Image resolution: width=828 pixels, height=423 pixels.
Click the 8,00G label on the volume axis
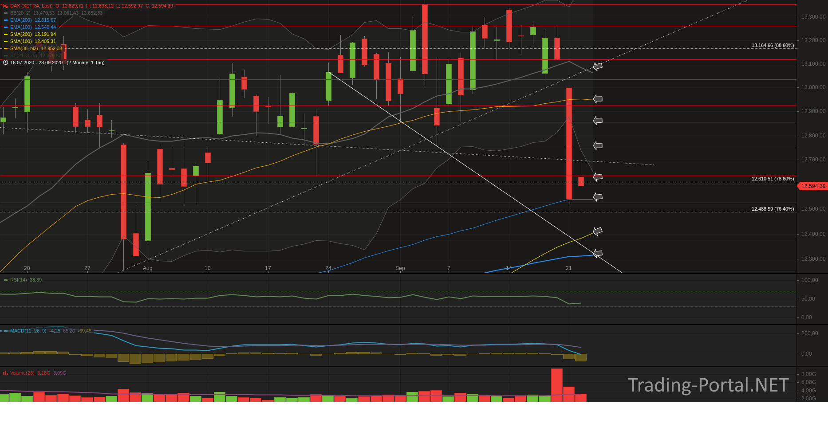pos(808,374)
